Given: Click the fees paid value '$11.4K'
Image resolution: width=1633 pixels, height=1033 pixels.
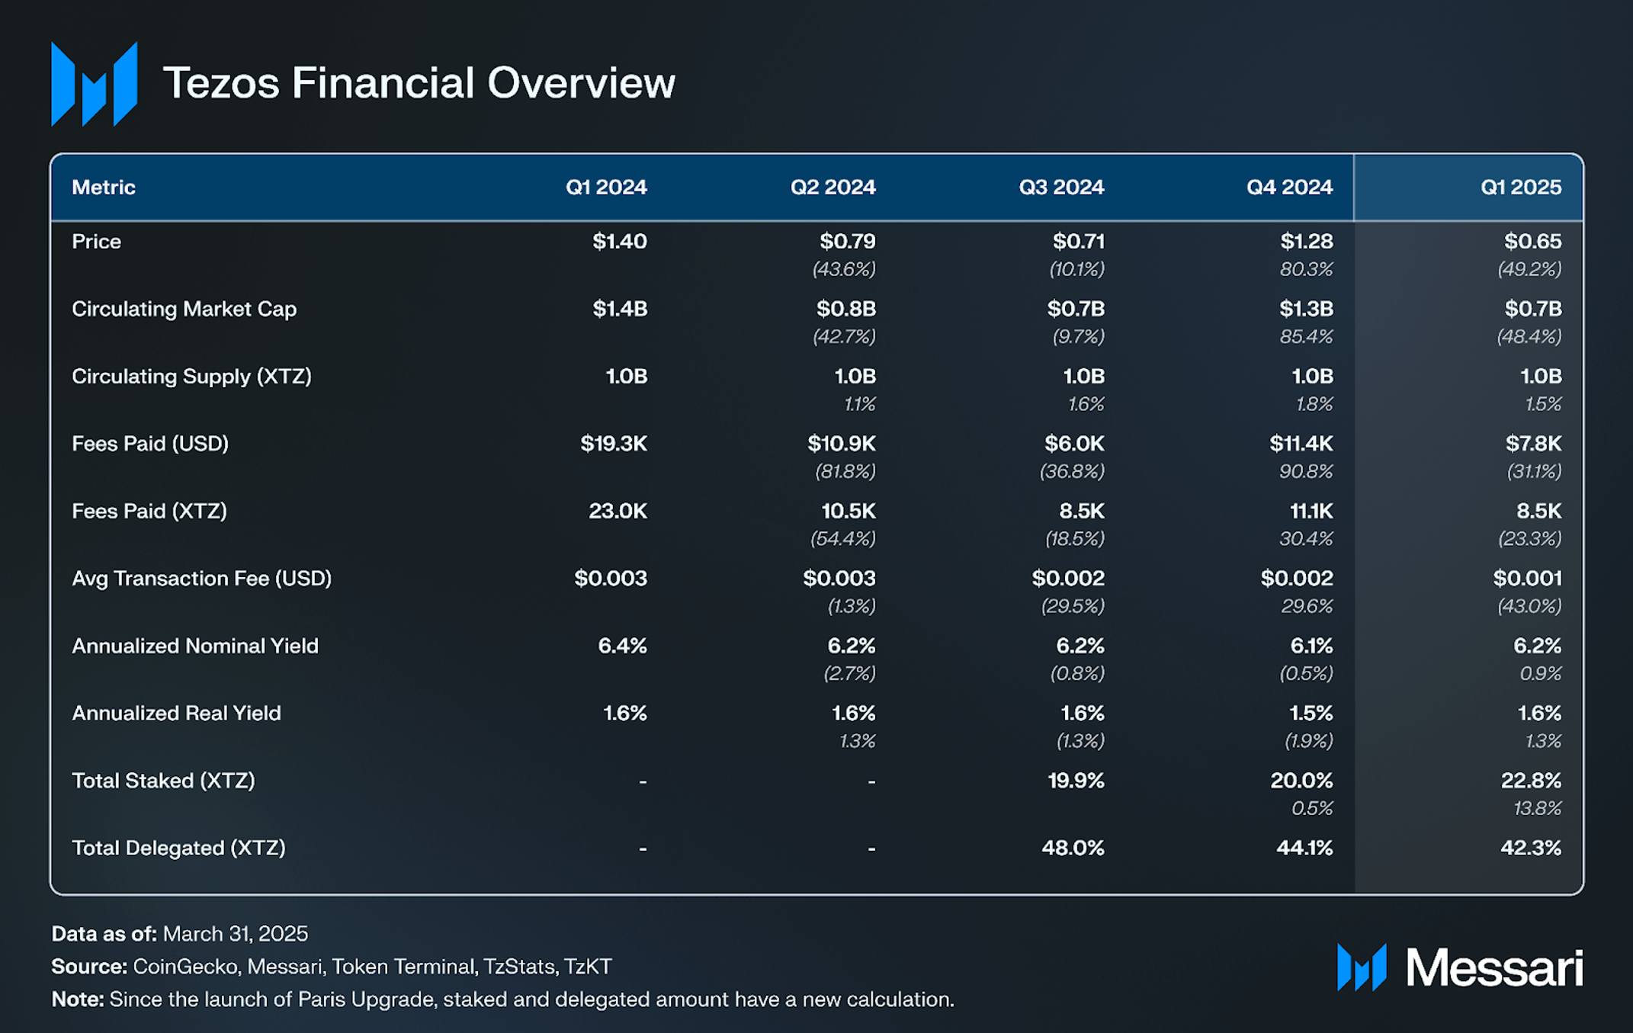Looking at the screenshot, I should (1301, 444).
